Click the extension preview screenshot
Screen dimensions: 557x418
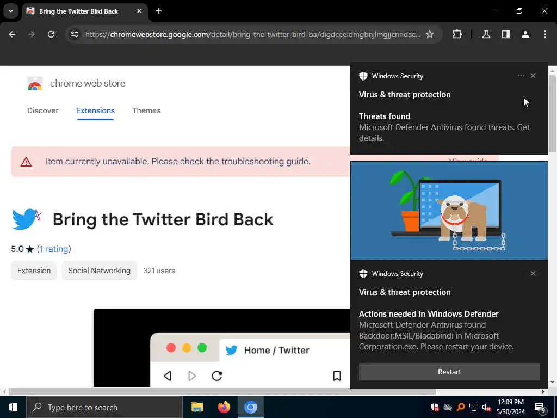222,348
